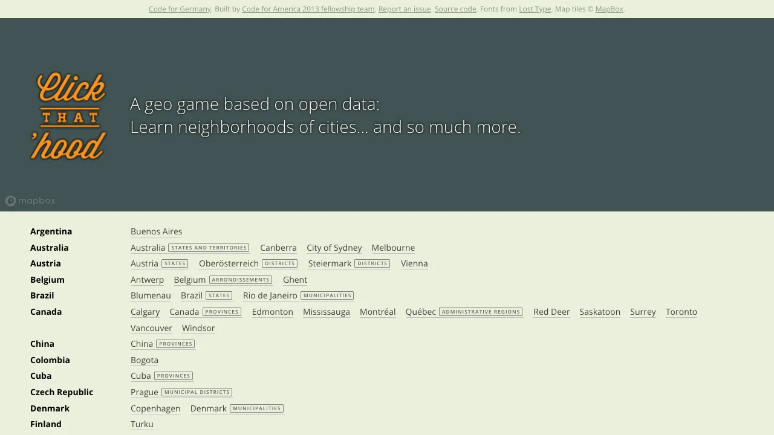
Task: Click the Click That 'hood logo
Action: tap(68, 116)
